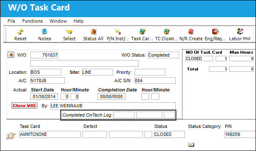
Task: Open the TC Closin... toolbar icon
Action: point(166,31)
